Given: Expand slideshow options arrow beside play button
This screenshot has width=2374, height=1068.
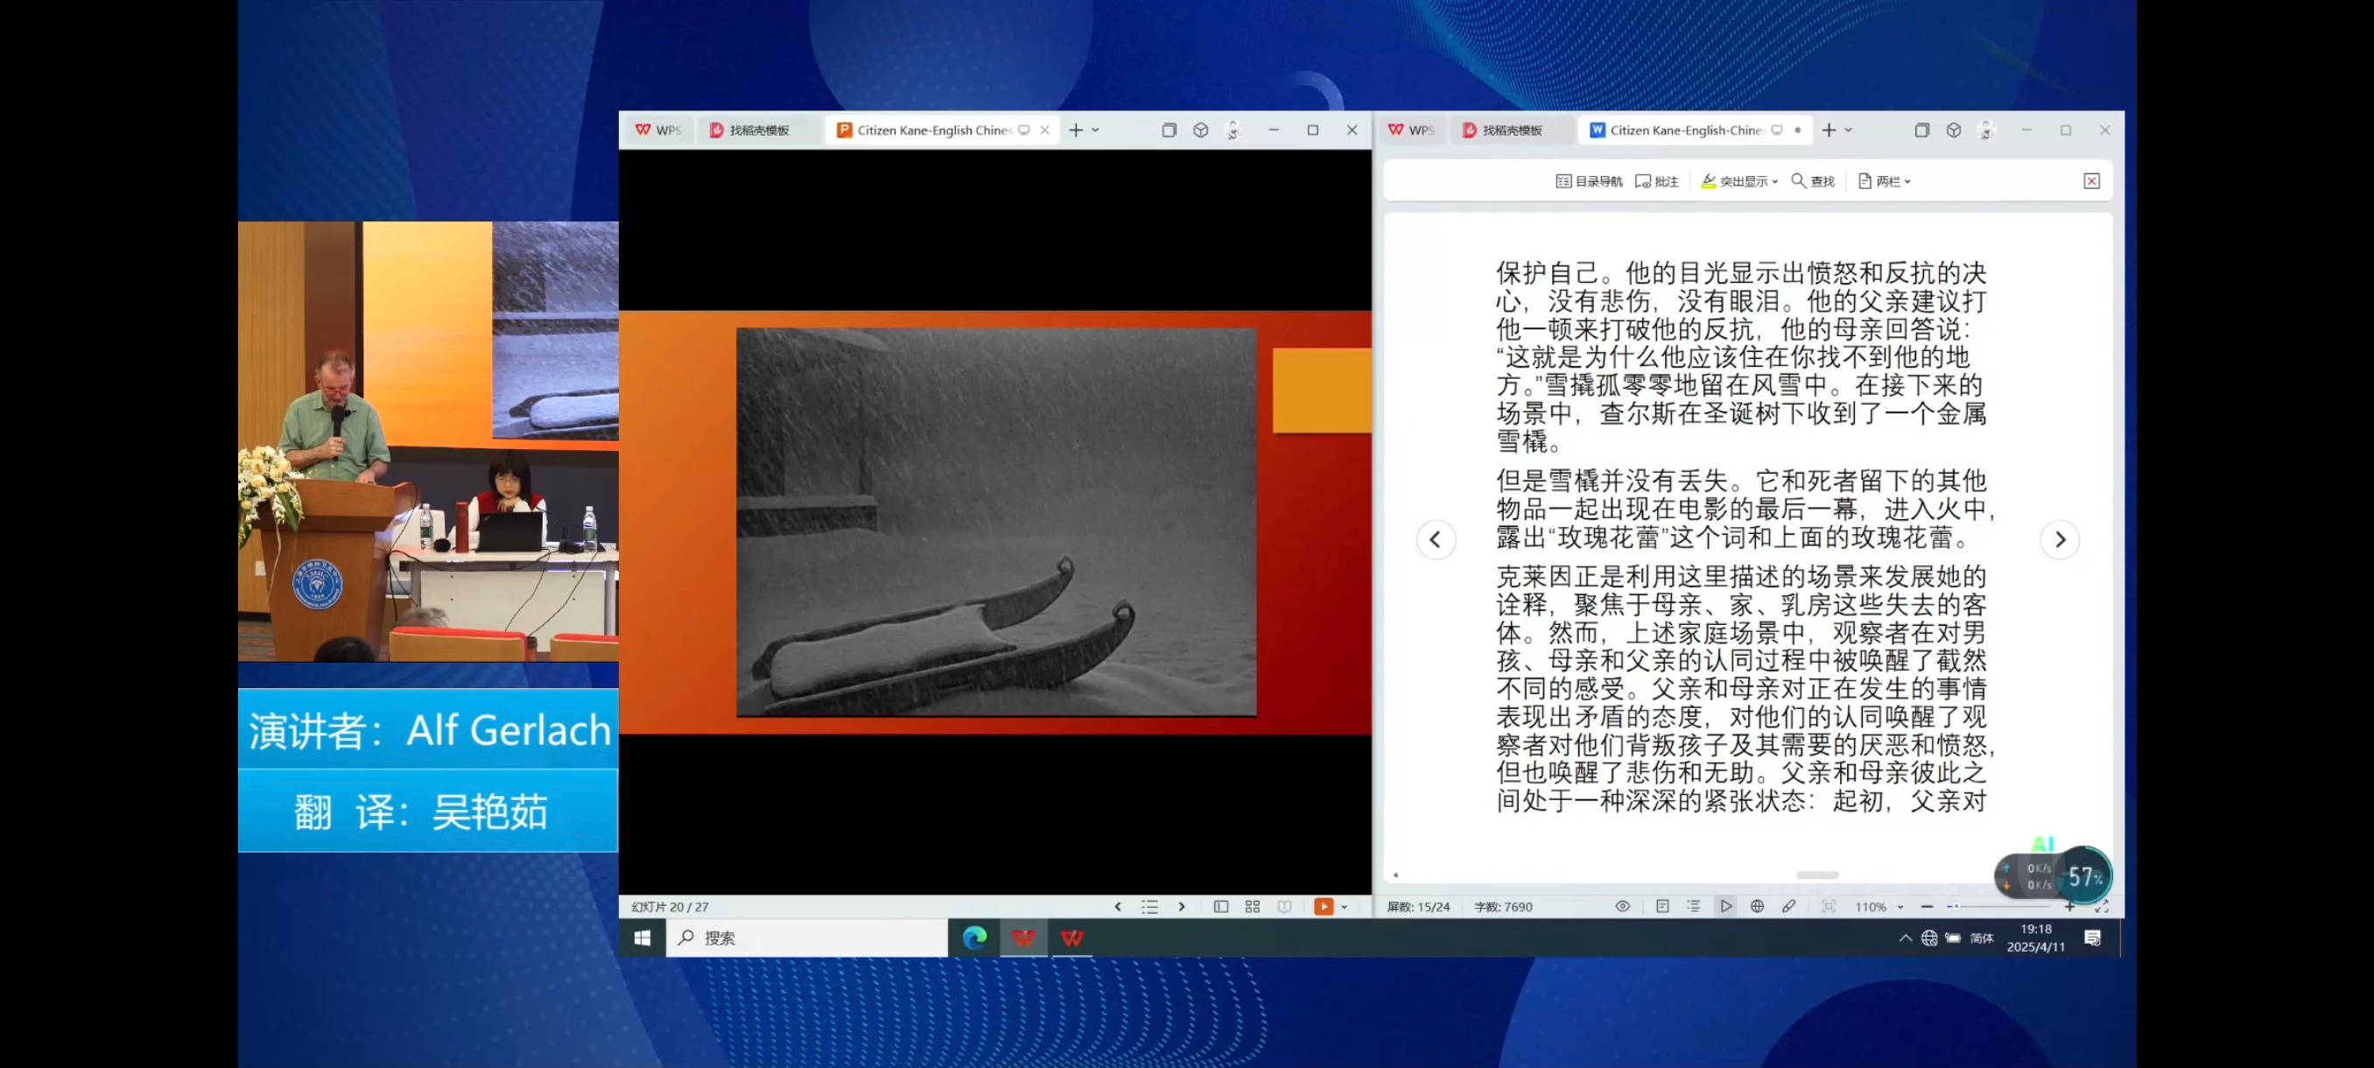Looking at the screenshot, I should 1345,907.
